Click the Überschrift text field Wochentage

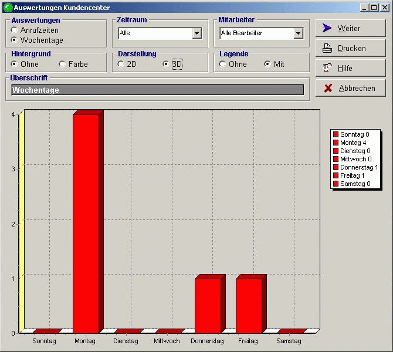click(x=157, y=90)
